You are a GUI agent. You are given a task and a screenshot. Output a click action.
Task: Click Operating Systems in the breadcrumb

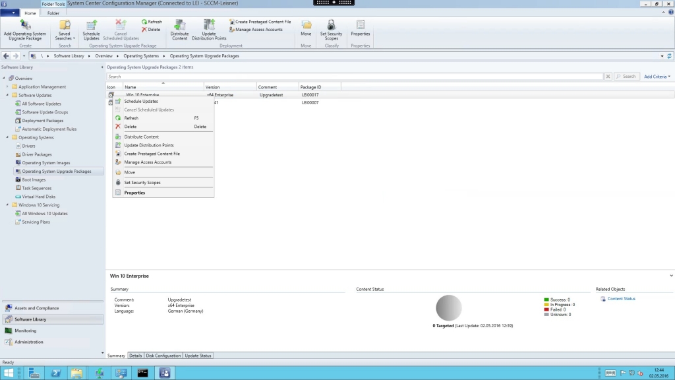point(141,56)
